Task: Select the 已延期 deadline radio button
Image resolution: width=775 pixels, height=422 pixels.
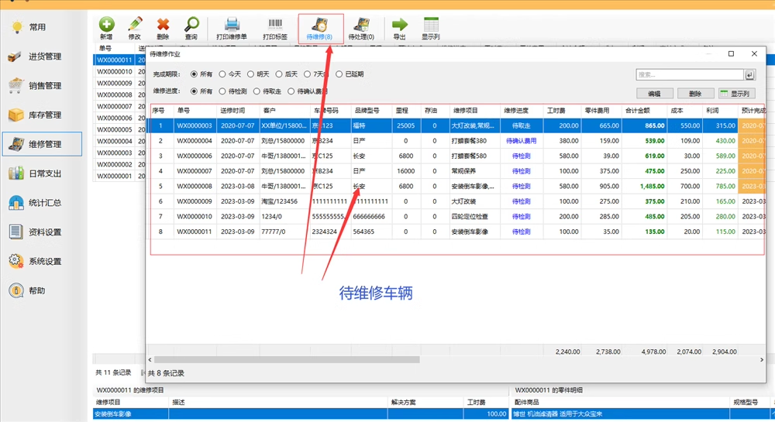Action: (x=339, y=74)
